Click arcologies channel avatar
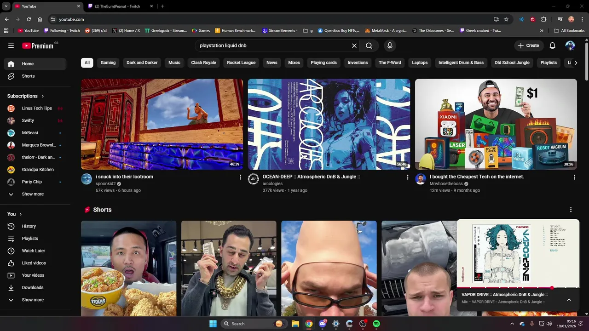This screenshot has width=589, height=331. point(254,179)
